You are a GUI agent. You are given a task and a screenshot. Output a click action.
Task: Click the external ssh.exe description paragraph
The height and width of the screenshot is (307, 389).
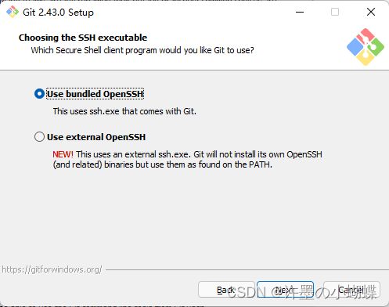(x=187, y=160)
